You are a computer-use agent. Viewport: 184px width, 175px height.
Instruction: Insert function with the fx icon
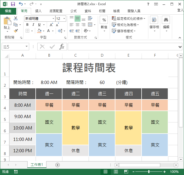[62, 47]
